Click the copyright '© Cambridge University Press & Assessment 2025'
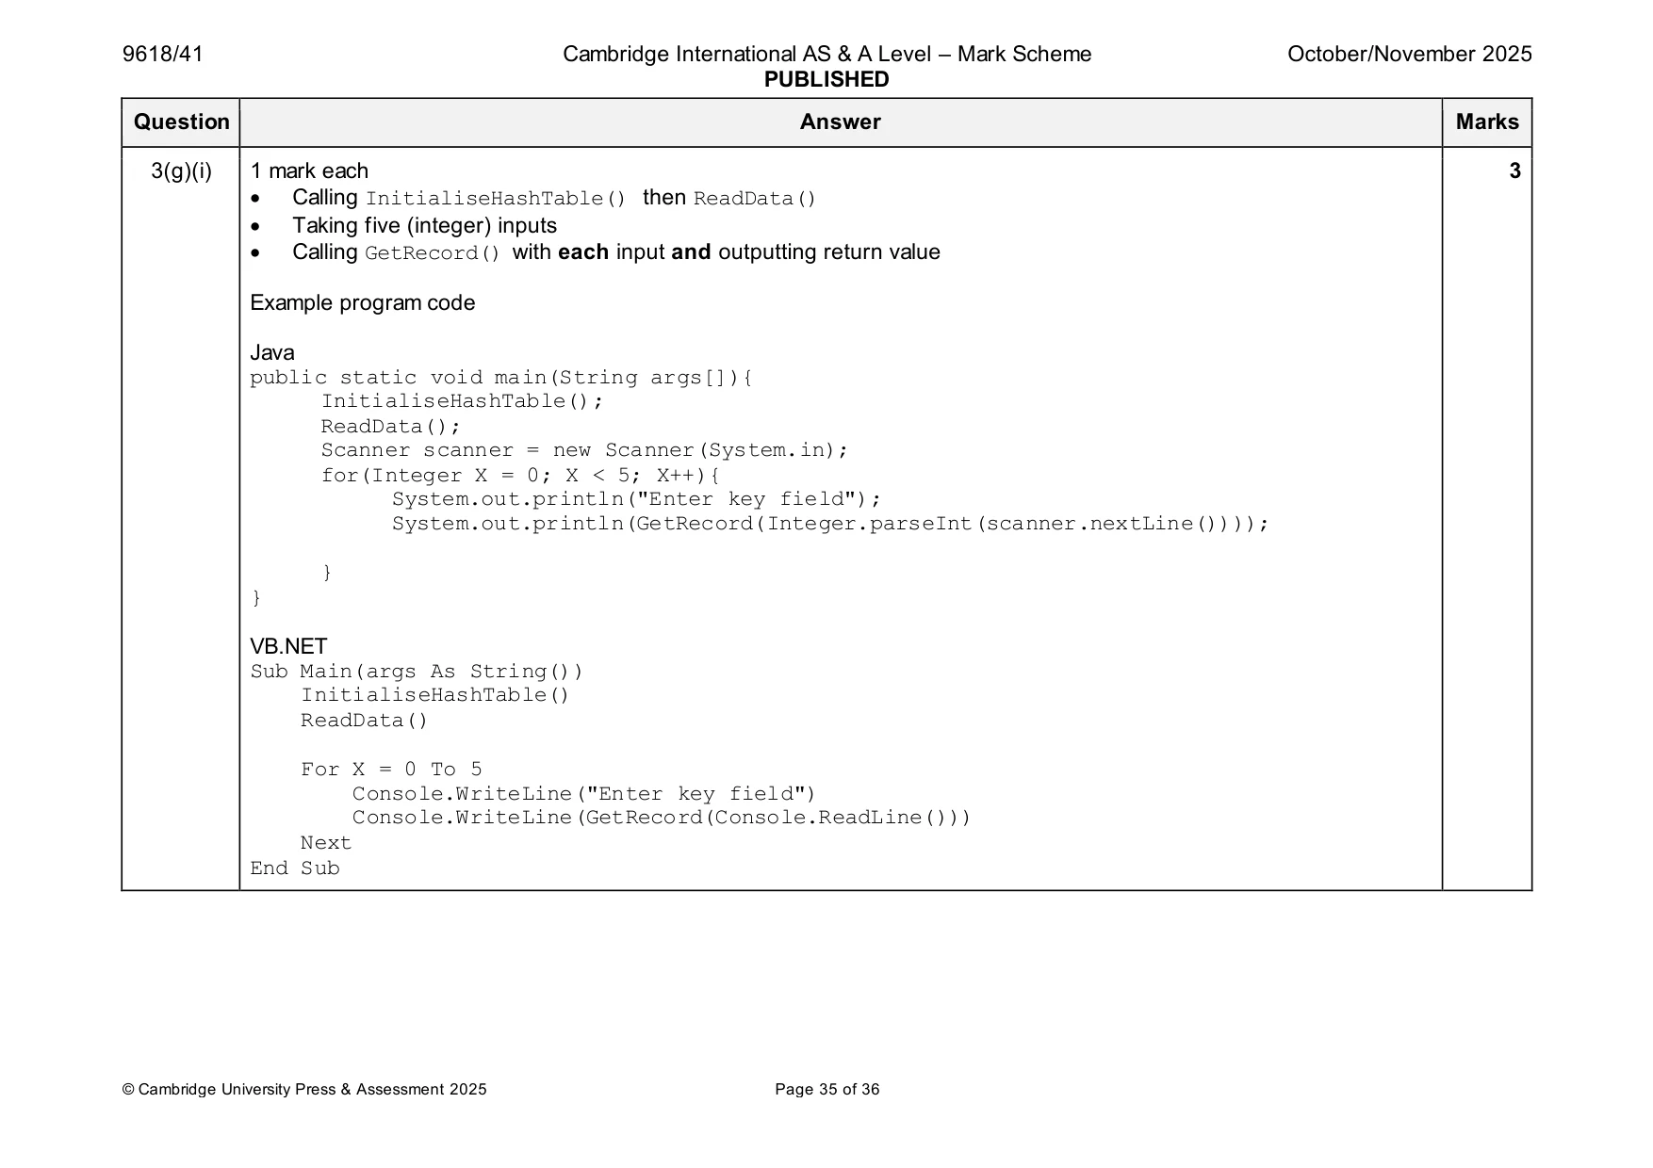1653x1168 pixels. (x=304, y=1090)
